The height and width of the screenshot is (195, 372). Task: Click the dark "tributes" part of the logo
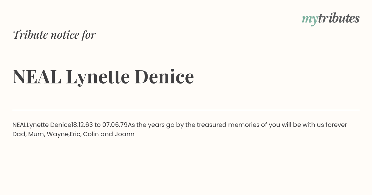click(339, 18)
